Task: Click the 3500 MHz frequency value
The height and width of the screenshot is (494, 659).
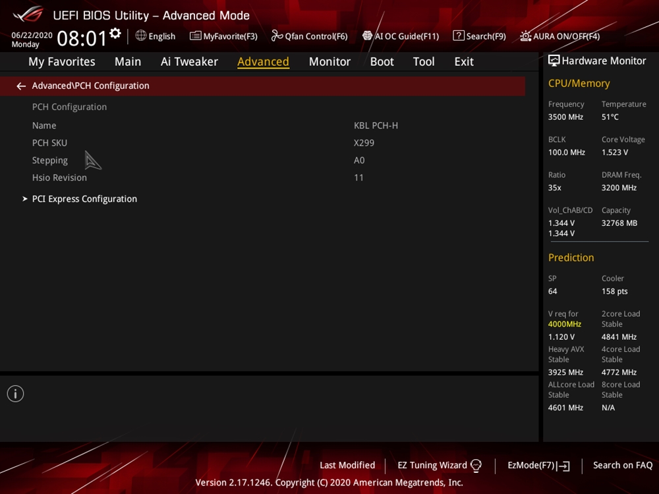Action: [x=565, y=117]
